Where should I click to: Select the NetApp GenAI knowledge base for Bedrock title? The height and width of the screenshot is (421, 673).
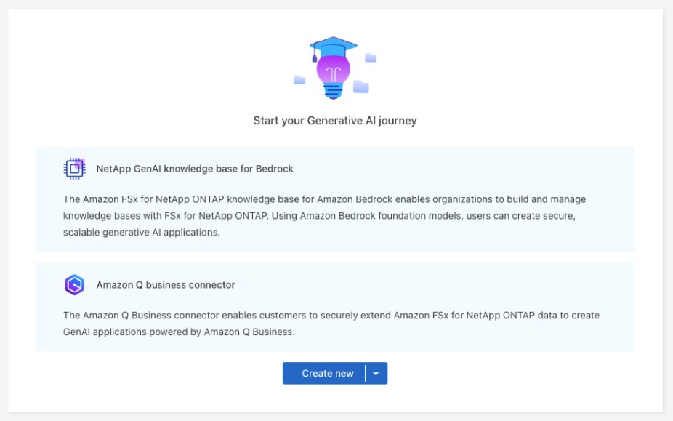coord(195,169)
